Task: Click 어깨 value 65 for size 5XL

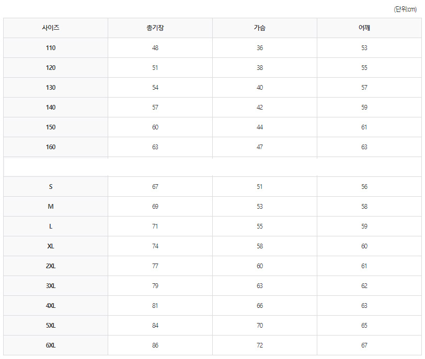Action: tap(364, 326)
